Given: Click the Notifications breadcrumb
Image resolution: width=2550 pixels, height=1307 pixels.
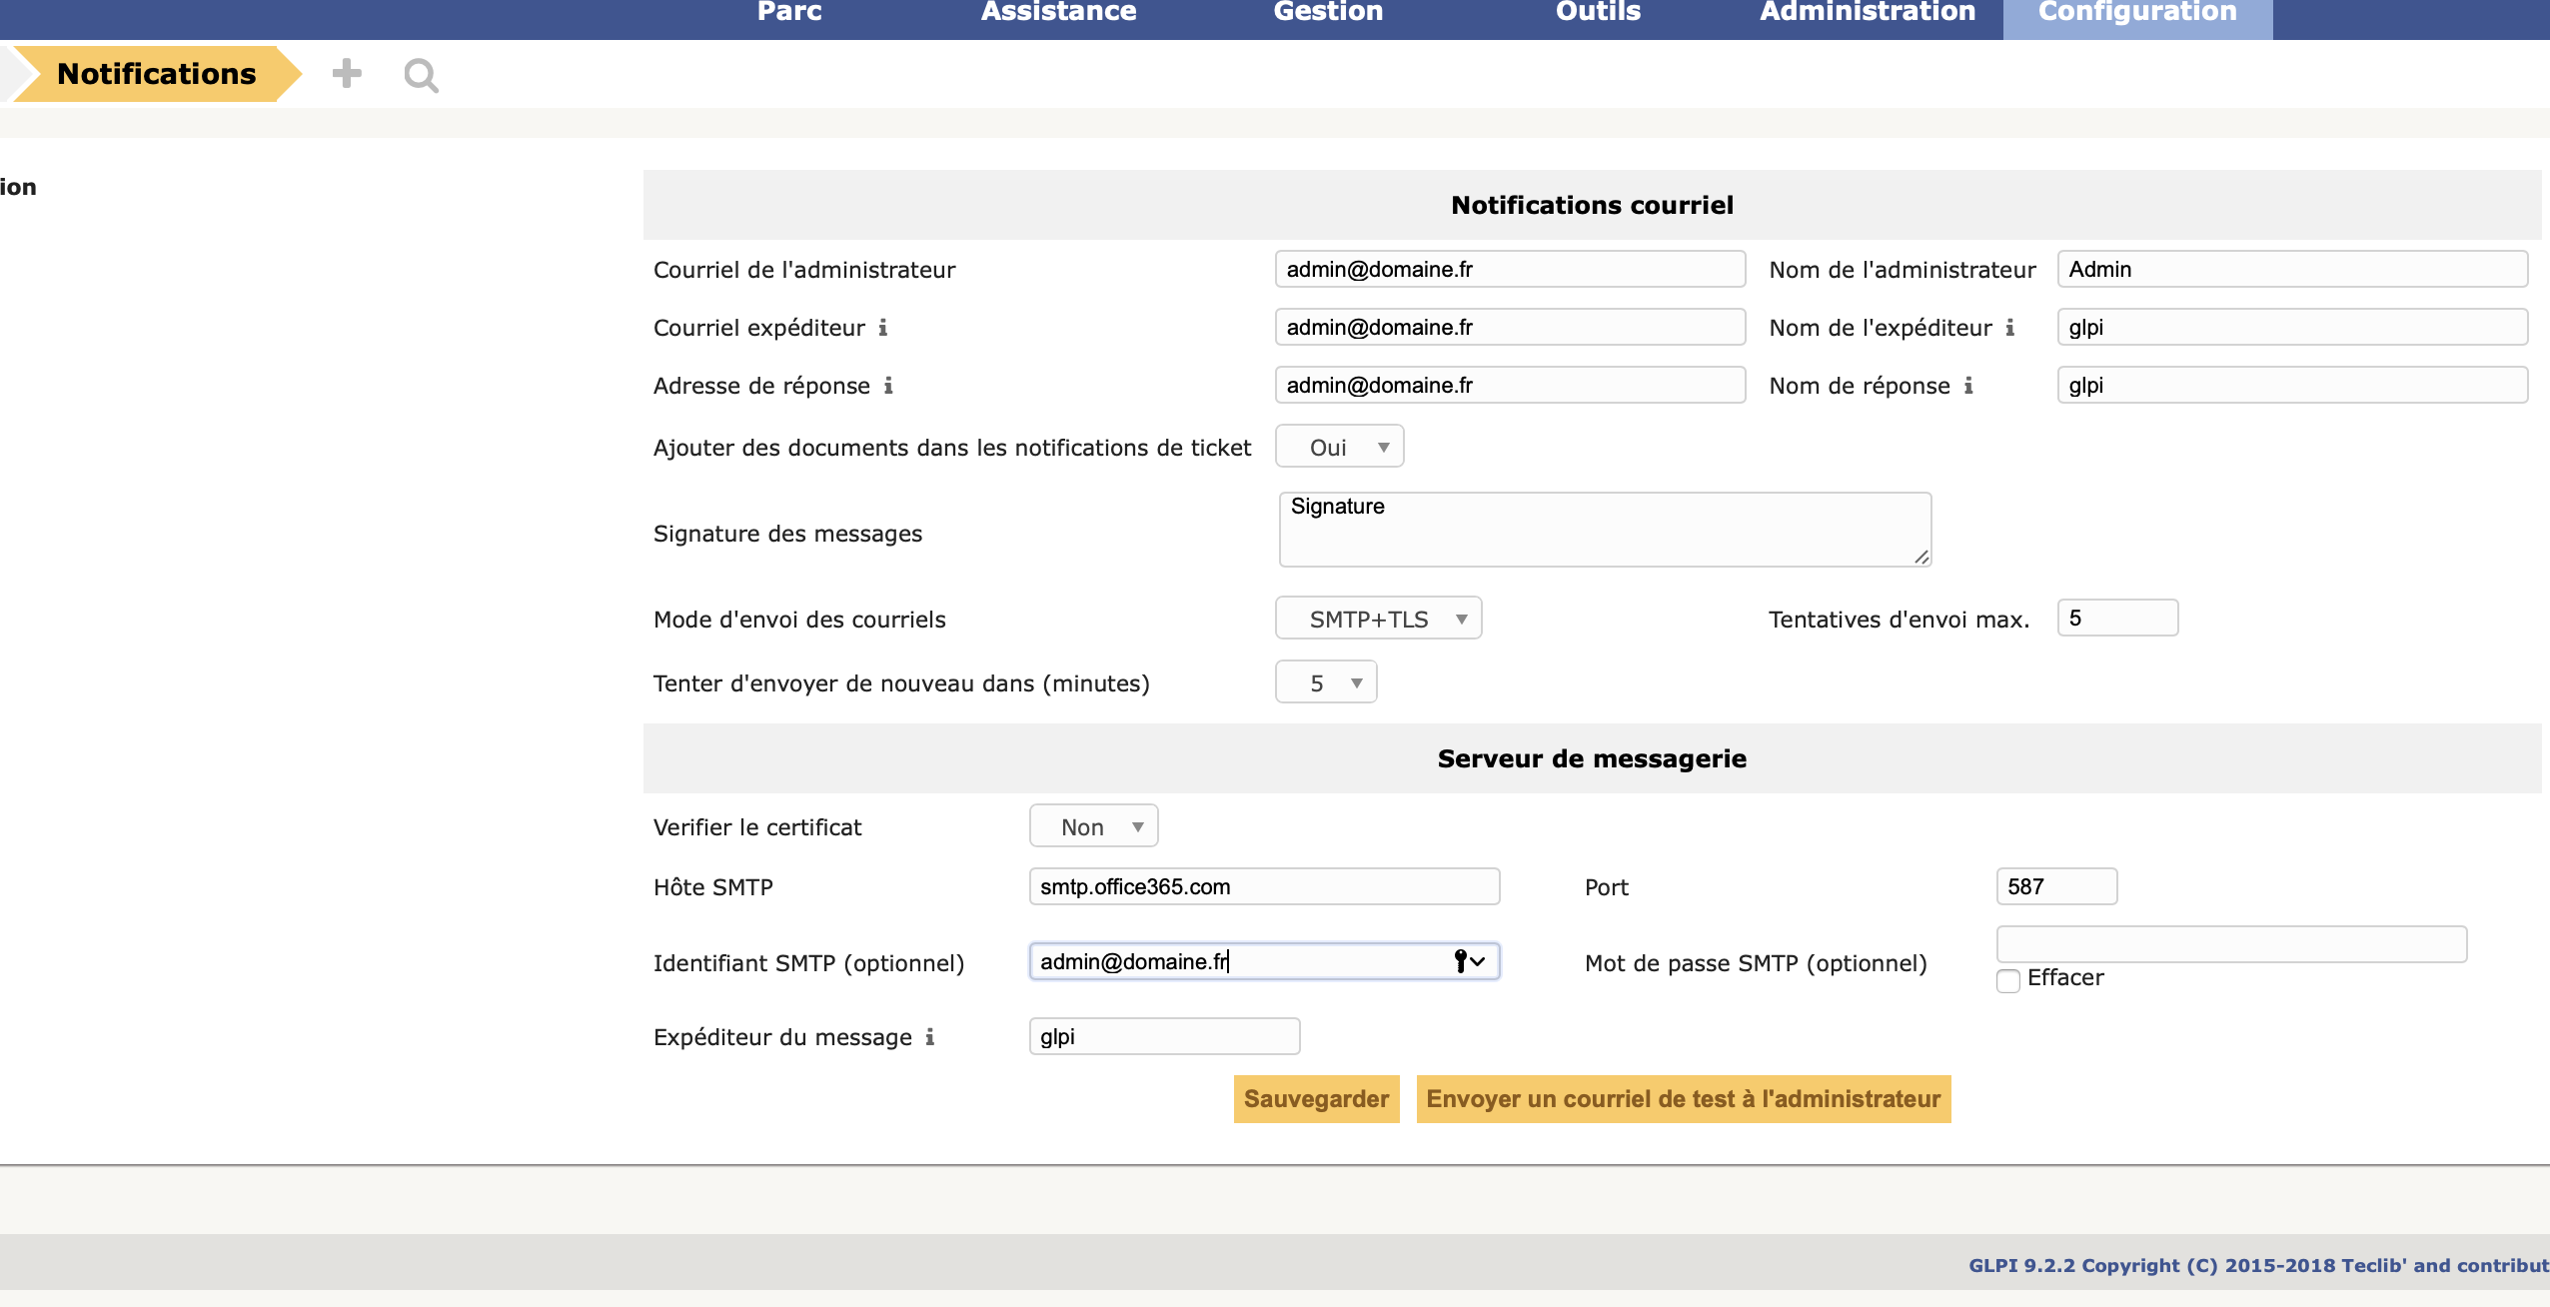Looking at the screenshot, I should click(157, 74).
